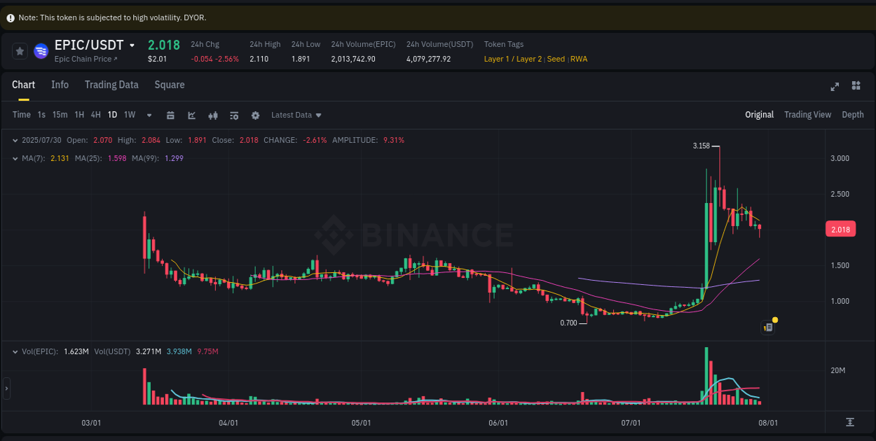876x441 pixels.
Task: Click the RWA token tag
Action: tap(579, 59)
